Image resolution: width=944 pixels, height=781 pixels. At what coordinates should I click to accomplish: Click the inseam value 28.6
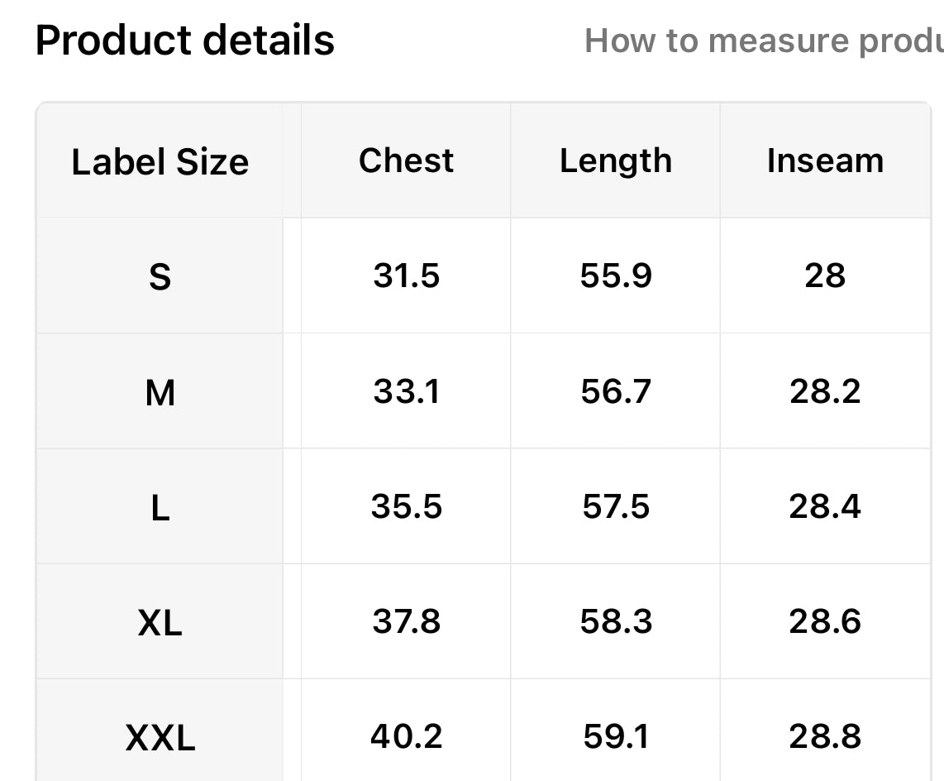point(825,621)
